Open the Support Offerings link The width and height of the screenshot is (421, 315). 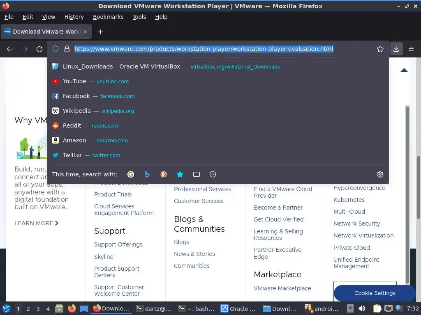click(118, 244)
